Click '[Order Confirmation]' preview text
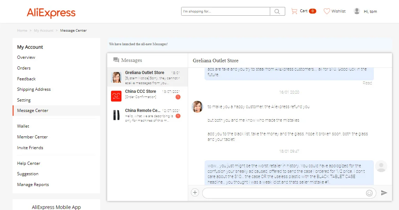 point(140,97)
